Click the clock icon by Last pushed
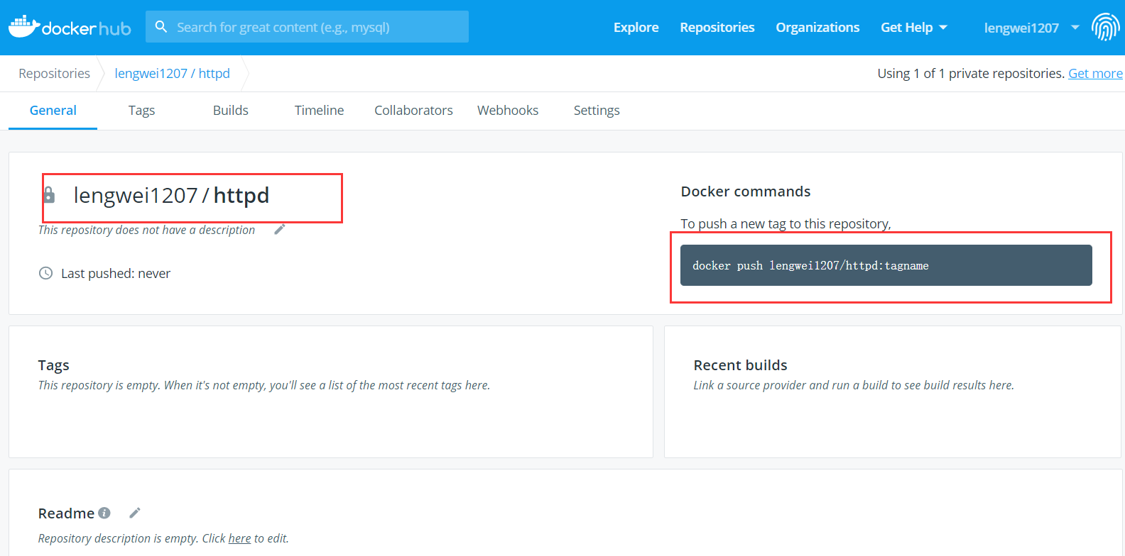 [x=45, y=273]
